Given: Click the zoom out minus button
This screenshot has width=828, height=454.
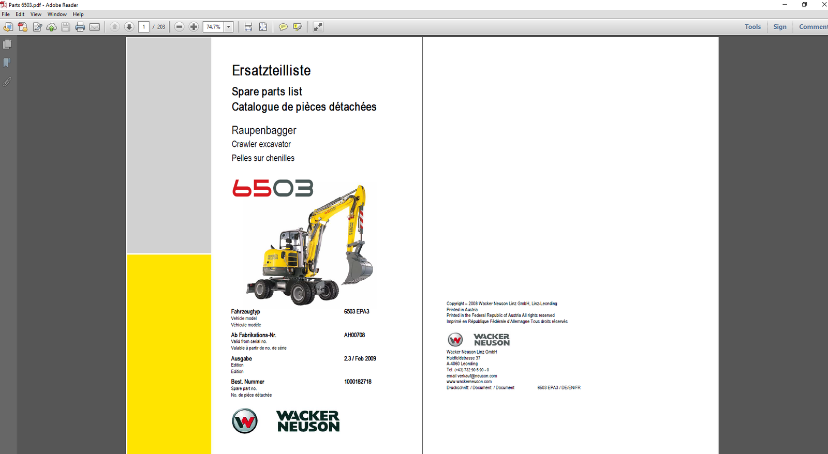Looking at the screenshot, I should pyautogui.click(x=179, y=27).
